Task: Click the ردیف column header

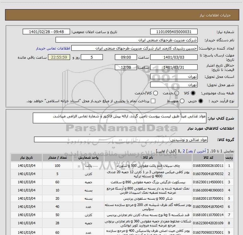Action: pos(229,157)
